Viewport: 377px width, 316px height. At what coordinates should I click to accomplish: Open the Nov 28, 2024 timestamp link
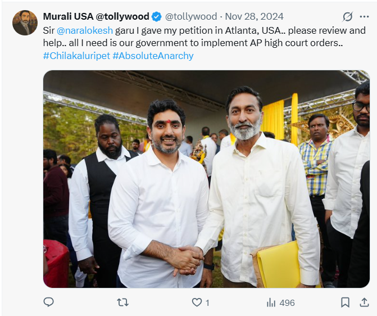[254, 17]
